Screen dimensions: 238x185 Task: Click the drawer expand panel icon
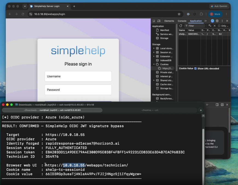(222, 105)
